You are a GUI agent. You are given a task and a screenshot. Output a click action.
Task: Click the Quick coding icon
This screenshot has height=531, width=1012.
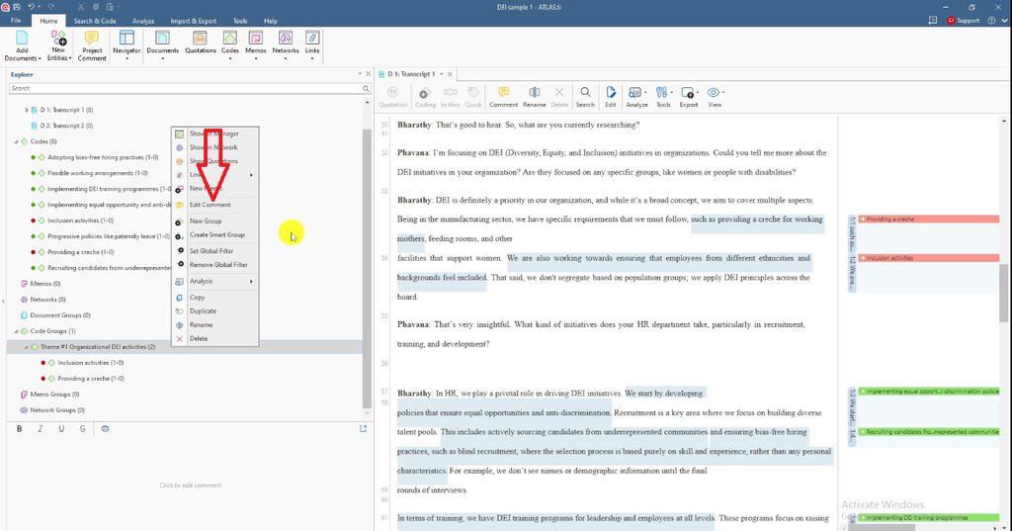(473, 97)
